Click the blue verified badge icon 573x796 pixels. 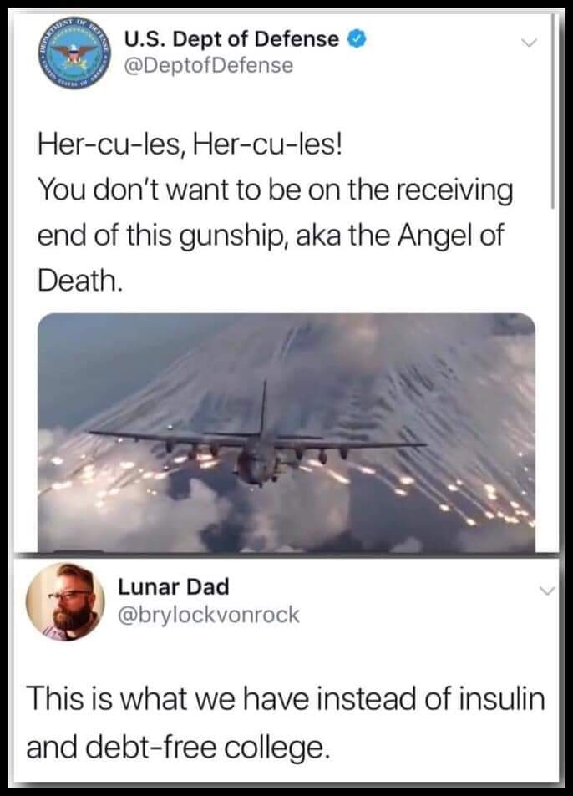point(357,39)
